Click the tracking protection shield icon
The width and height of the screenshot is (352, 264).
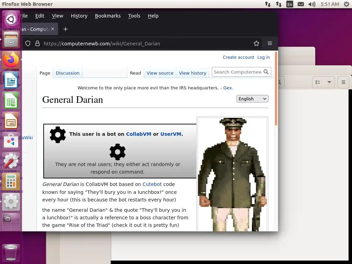coord(28,43)
